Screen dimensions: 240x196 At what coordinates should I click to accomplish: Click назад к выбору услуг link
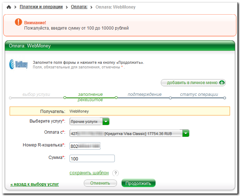(35, 184)
